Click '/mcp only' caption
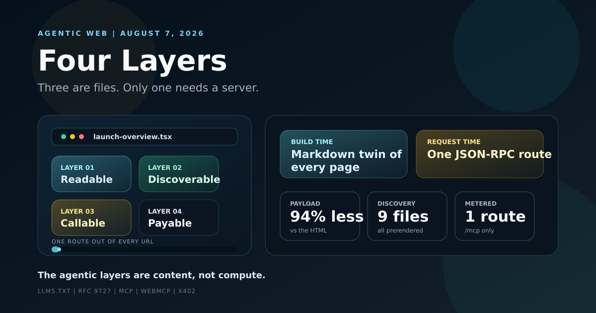The image size is (596, 313). 479,231
